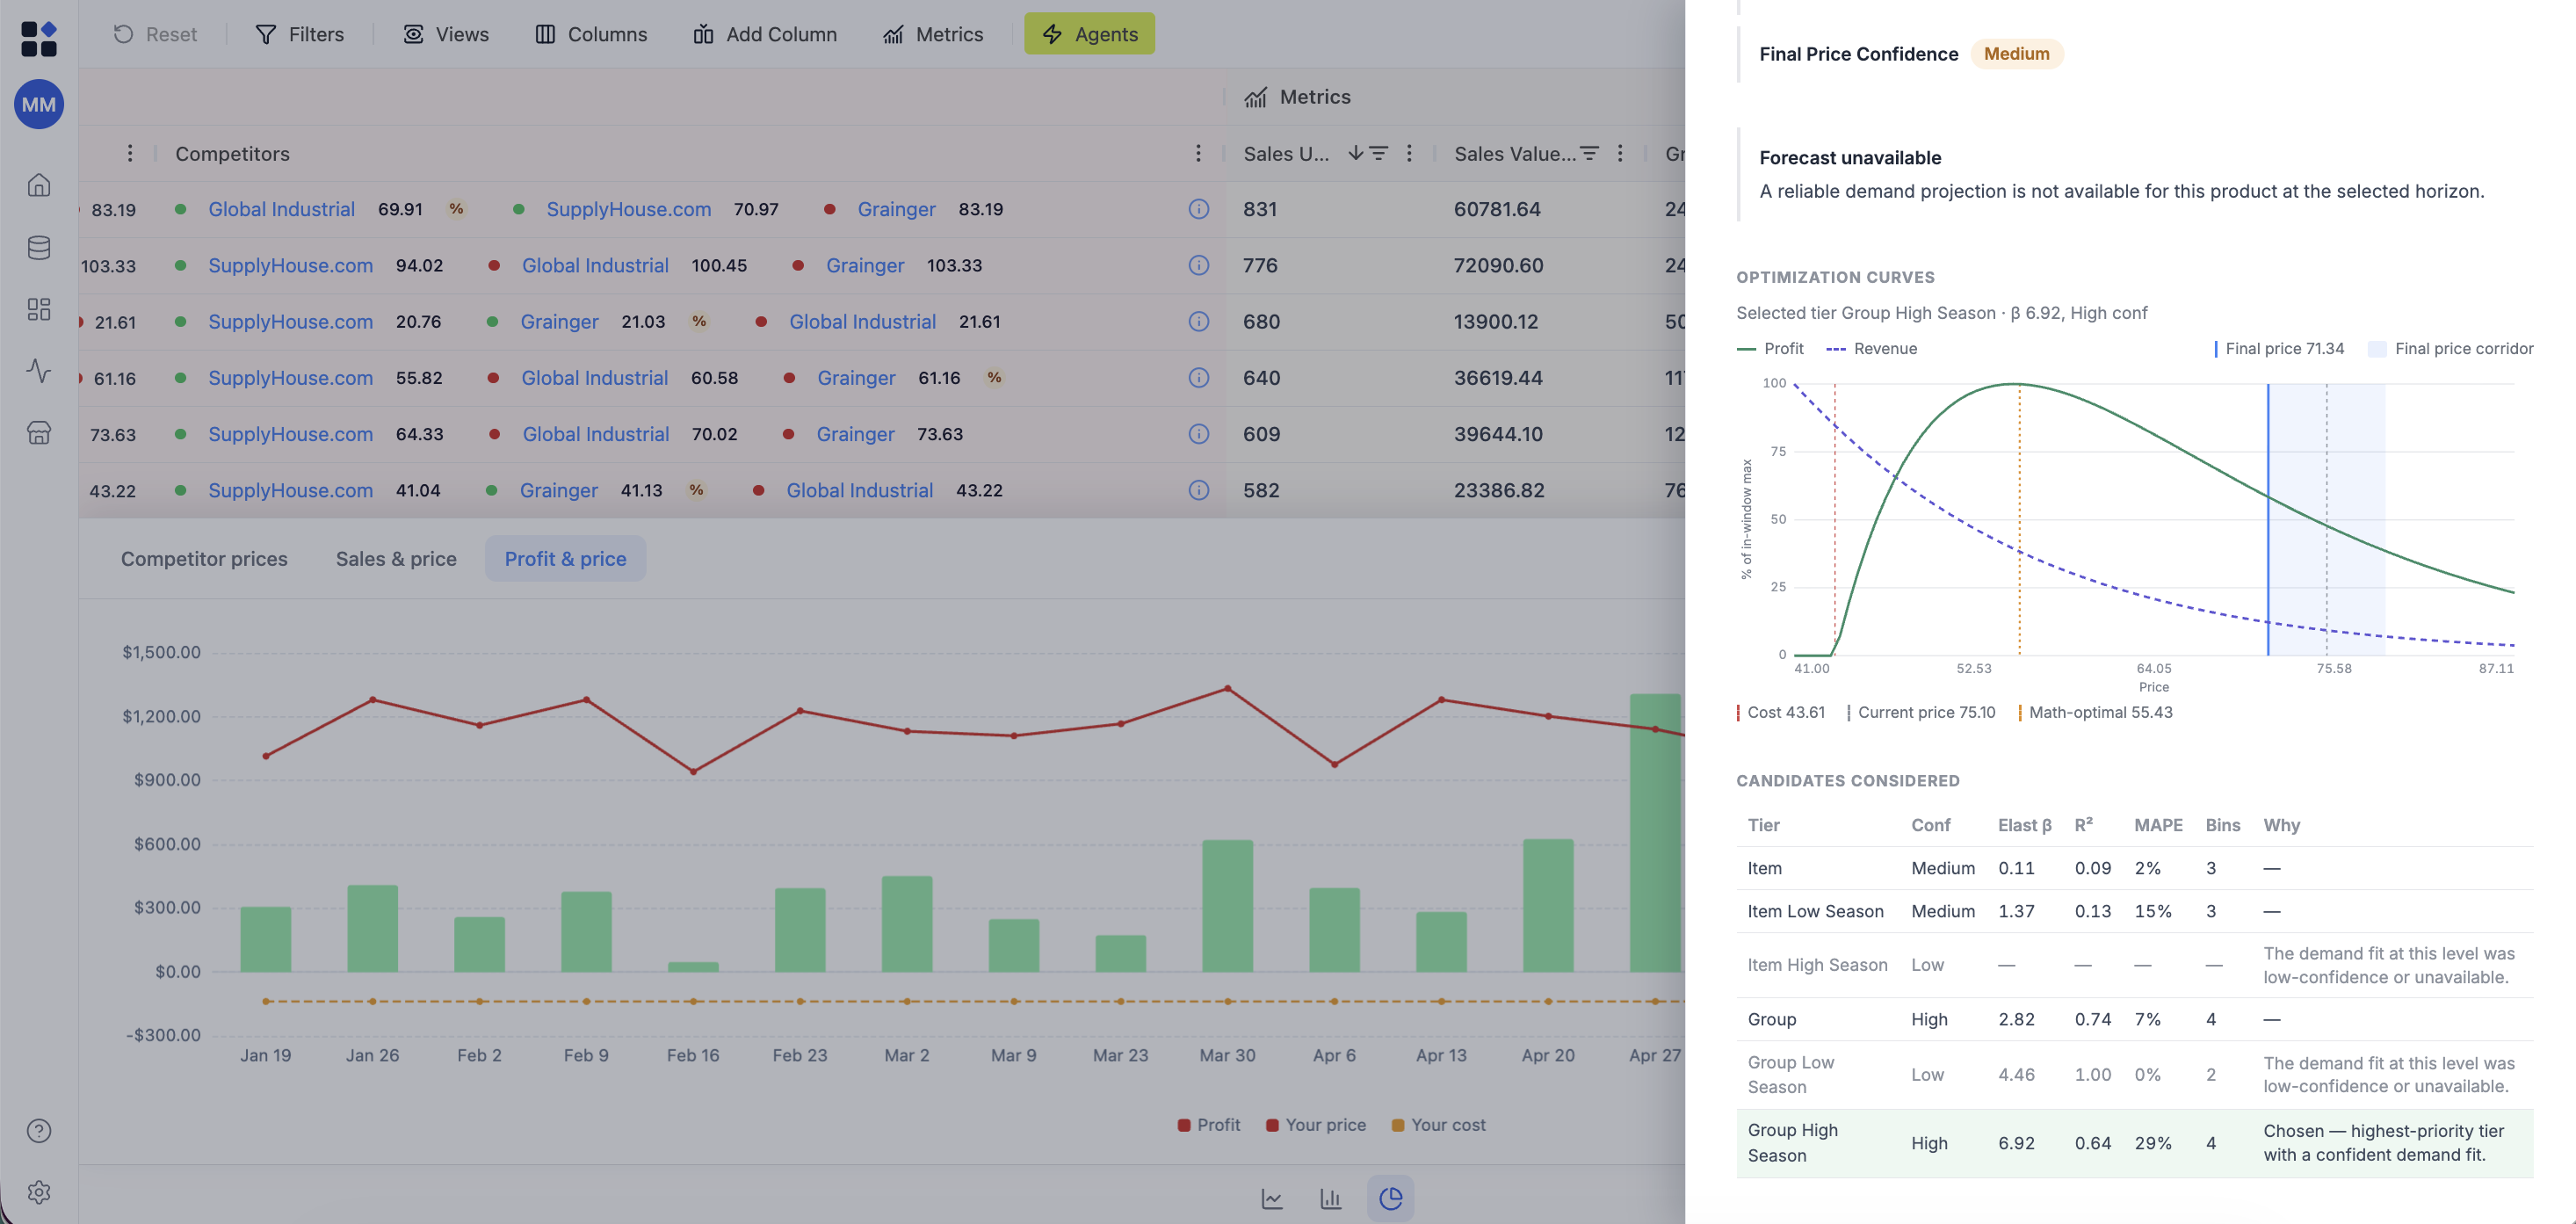Click the app logo icon in sidebar
Image resolution: width=2576 pixels, height=1224 pixels.
[38, 38]
